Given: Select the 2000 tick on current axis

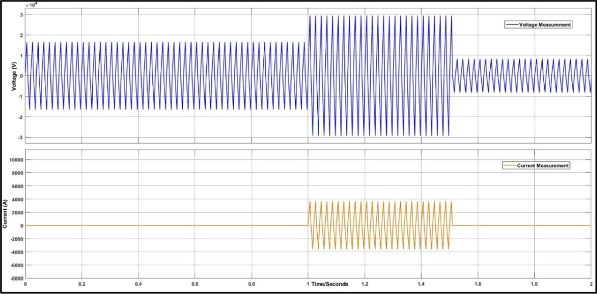Looking at the screenshot, I should (18, 212).
